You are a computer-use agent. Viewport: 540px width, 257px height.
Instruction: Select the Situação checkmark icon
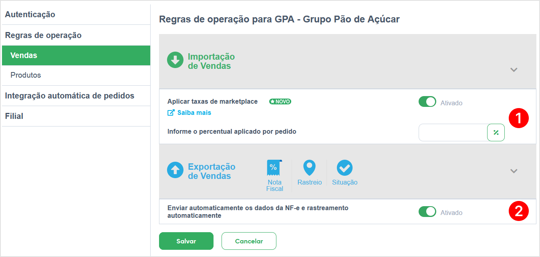pyautogui.click(x=345, y=168)
